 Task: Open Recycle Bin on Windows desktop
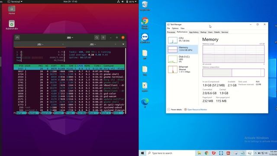pos(145,6)
